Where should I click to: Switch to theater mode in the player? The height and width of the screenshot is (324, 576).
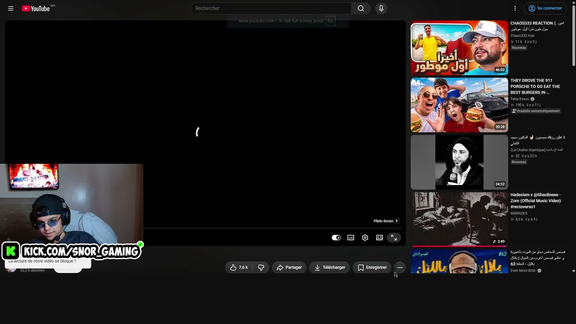(x=379, y=238)
